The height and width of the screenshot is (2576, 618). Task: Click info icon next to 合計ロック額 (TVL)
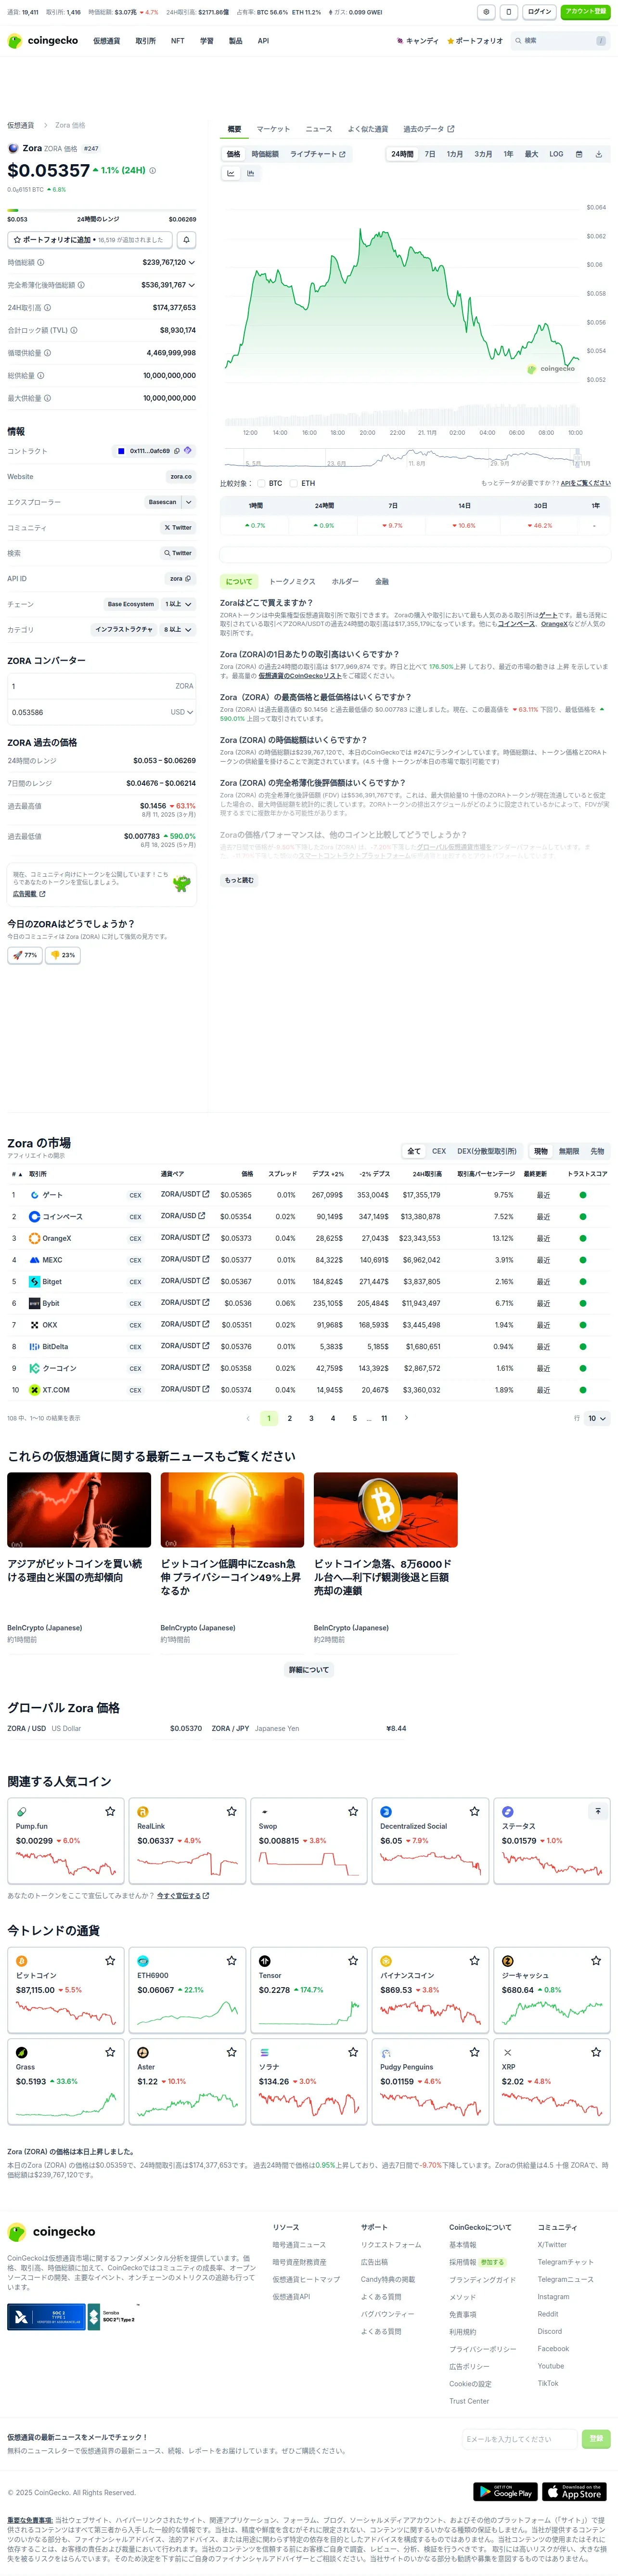point(74,330)
